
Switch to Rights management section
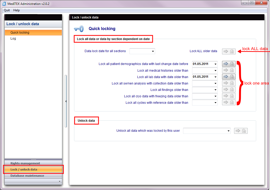coord(33,163)
